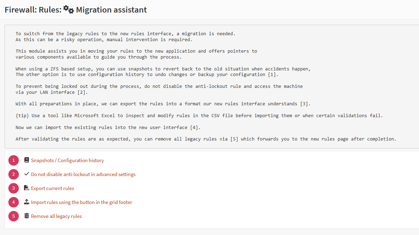419x235 pixels.
Task: Click the CSV file export icon
Action: coord(26,188)
